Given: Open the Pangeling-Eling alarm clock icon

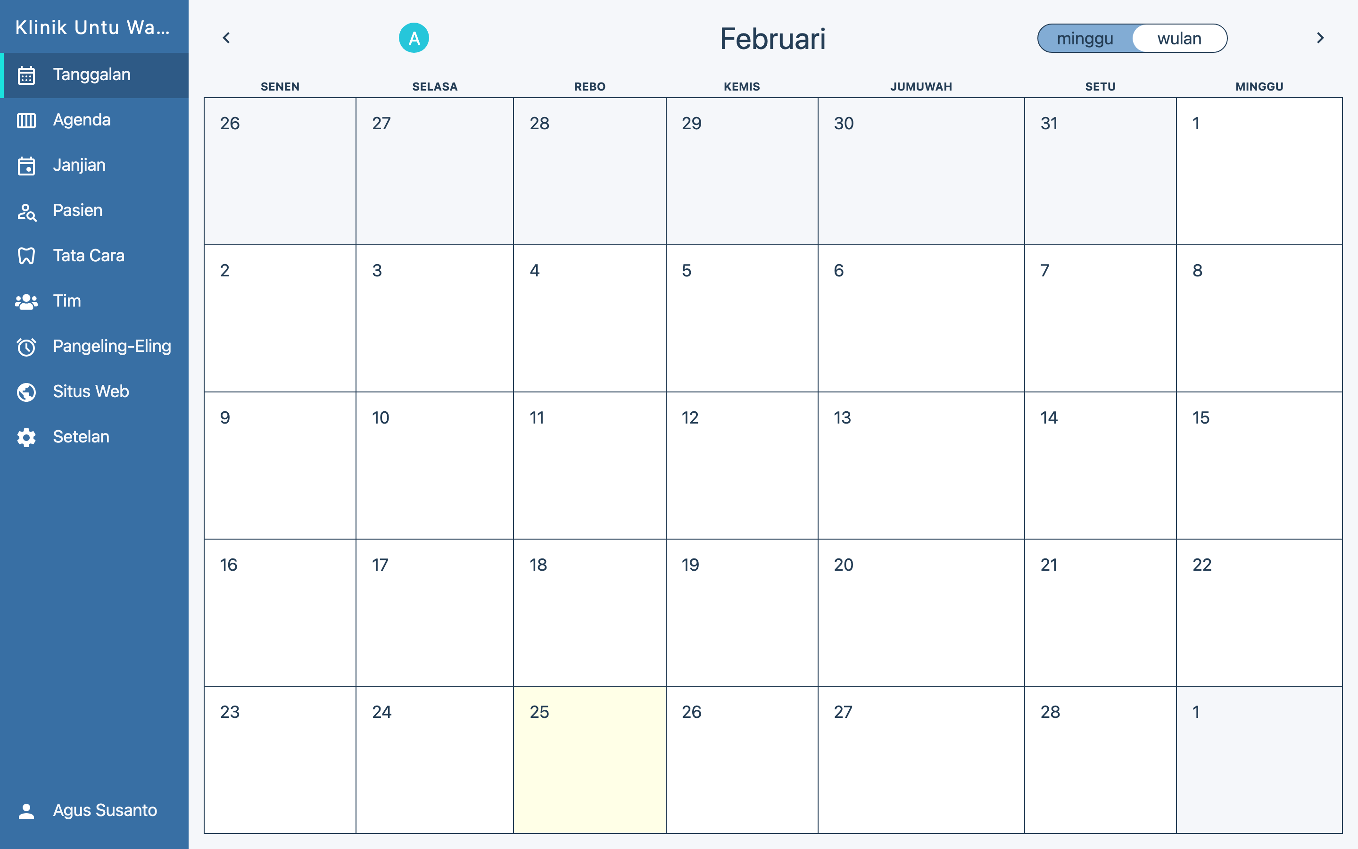Looking at the screenshot, I should (x=26, y=347).
